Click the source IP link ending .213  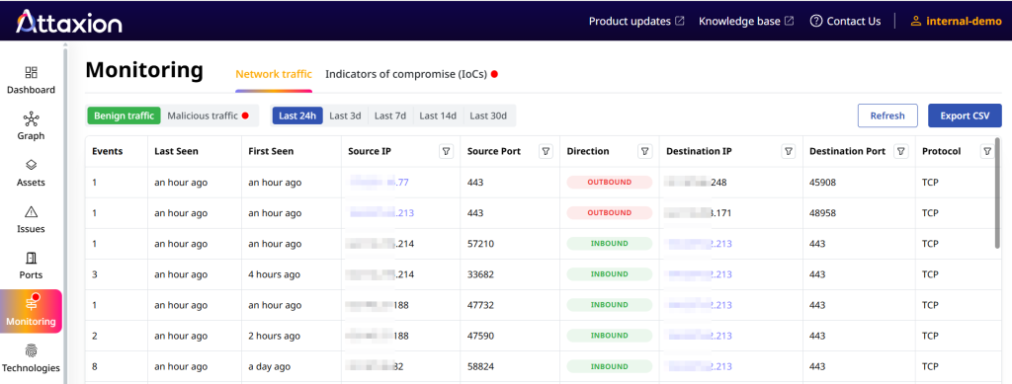pos(382,212)
